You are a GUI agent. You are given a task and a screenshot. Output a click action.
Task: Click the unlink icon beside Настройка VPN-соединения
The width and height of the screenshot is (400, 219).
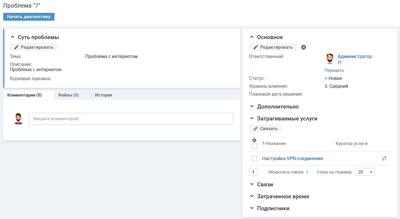tap(384, 158)
